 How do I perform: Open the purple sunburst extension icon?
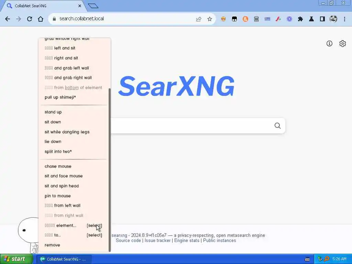pyautogui.click(x=289, y=19)
